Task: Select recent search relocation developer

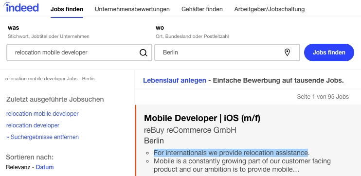Action: tap(33, 125)
